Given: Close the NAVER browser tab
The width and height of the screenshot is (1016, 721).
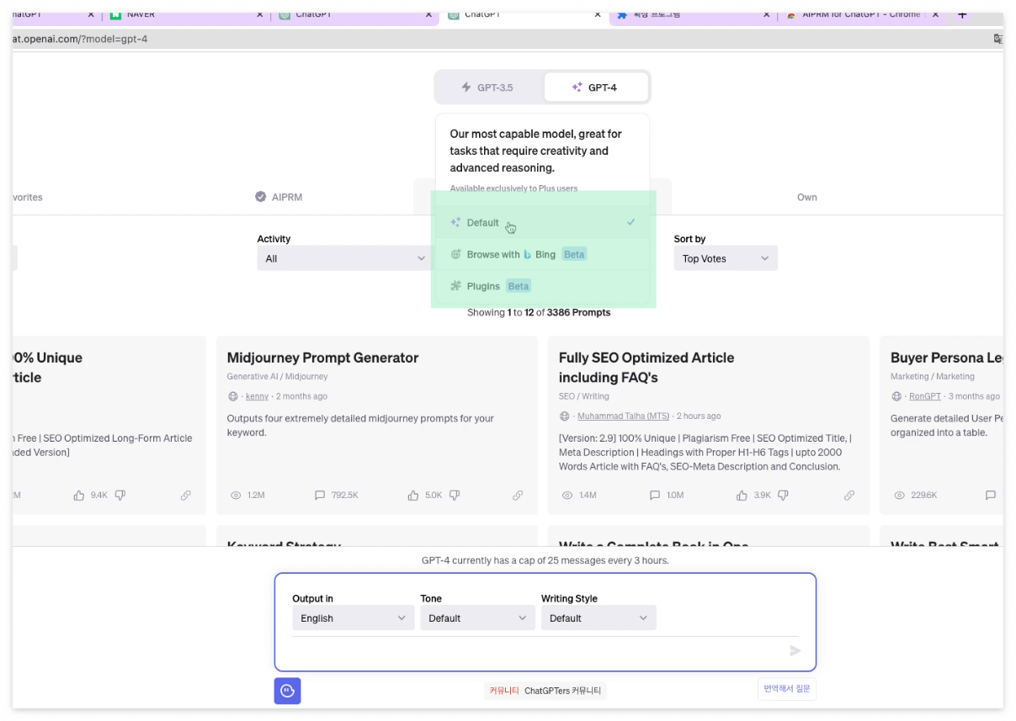Looking at the screenshot, I should (x=259, y=14).
